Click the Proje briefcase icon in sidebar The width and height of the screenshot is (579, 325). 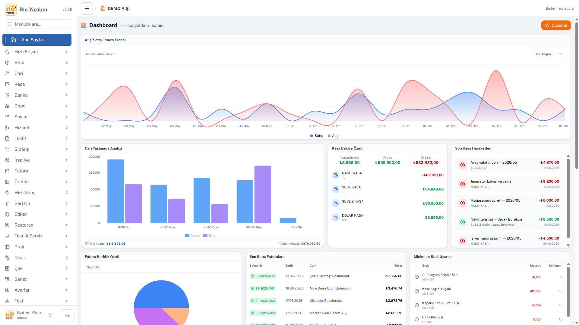pos(7,247)
